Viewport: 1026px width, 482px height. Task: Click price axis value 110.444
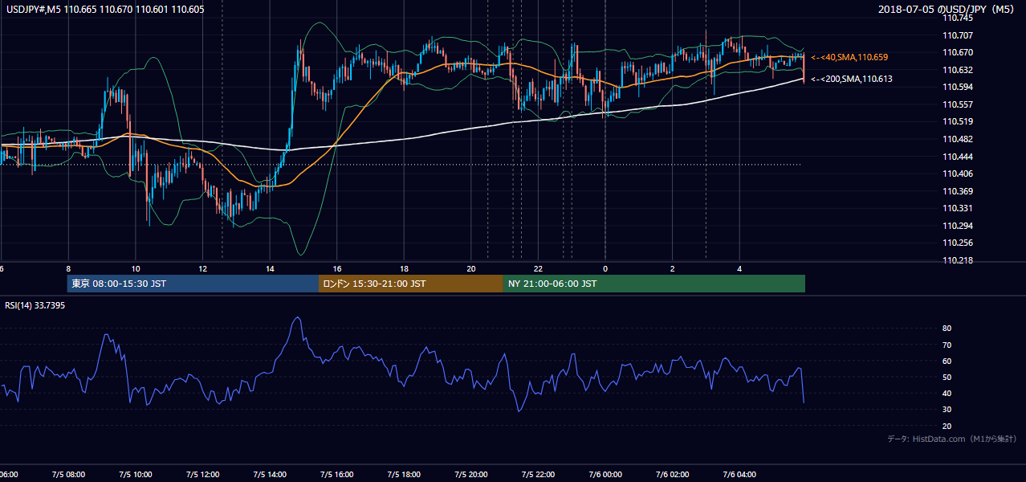pyautogui.click(x=957, y=157)
